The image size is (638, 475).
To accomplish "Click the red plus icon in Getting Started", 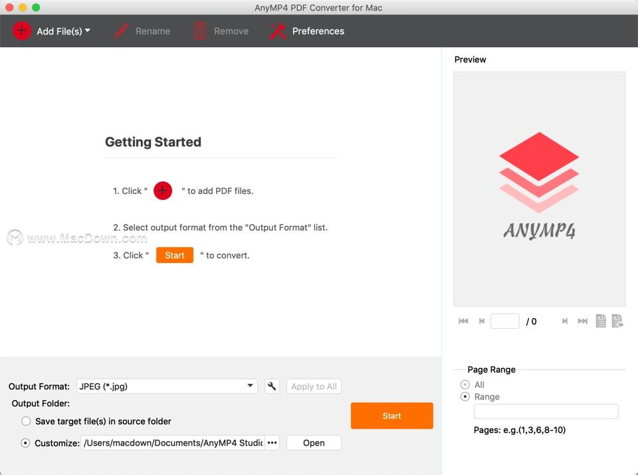I will pyautogui.click(x=163, y=190).
